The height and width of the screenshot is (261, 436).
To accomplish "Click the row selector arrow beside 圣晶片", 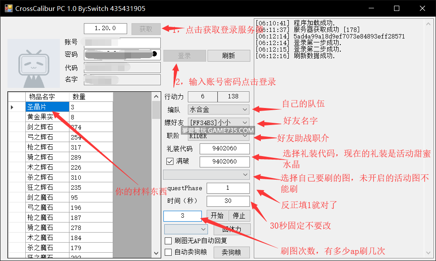I will coord(17,107).
